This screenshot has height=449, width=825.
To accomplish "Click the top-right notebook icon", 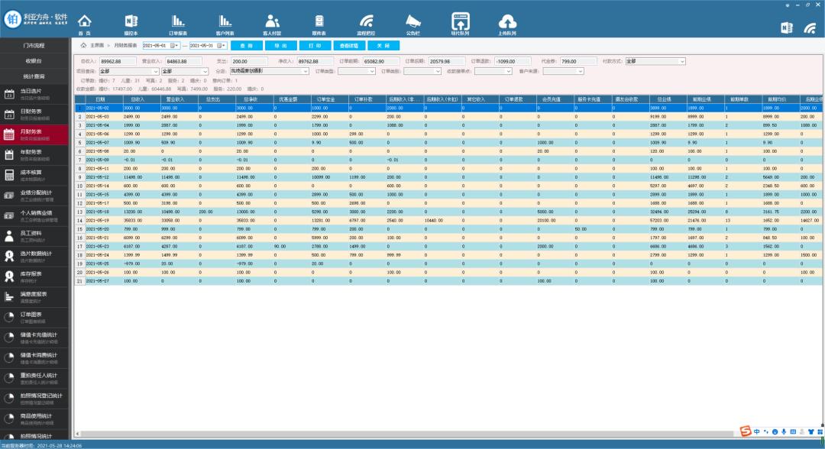I will click(x=787, y=27).
